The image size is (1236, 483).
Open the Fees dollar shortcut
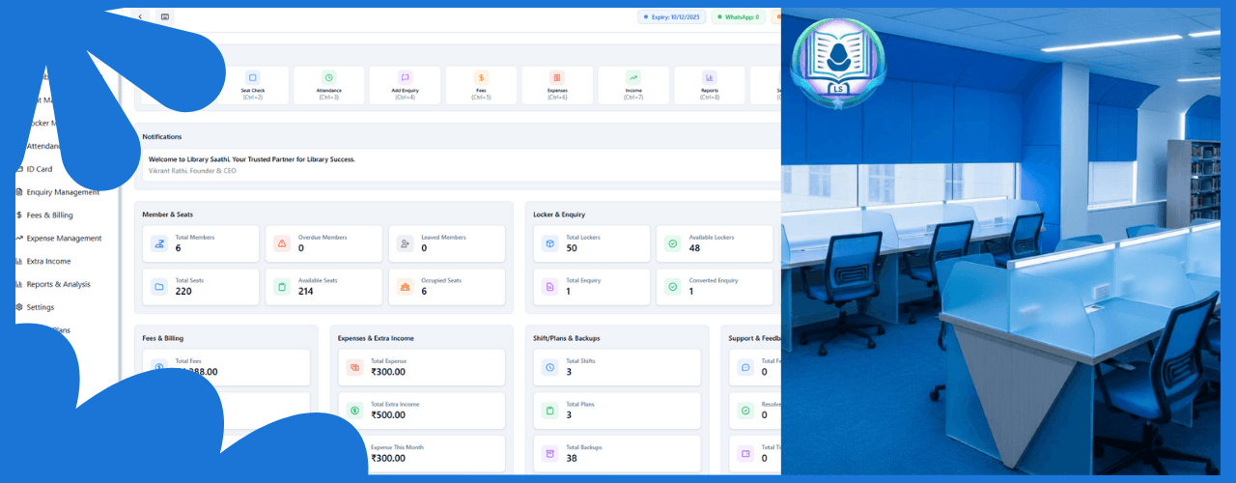coord(481,78)
